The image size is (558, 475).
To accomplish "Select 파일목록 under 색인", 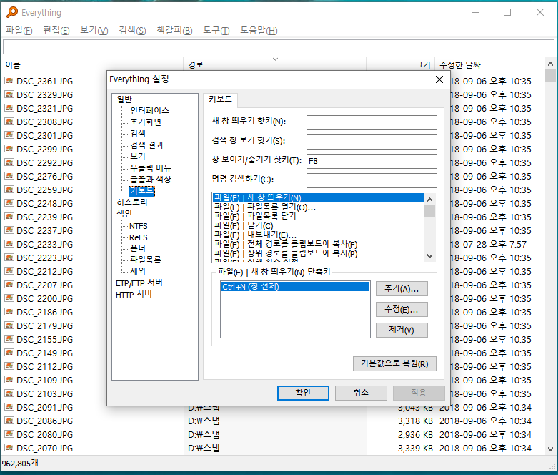I will point(145,259).
